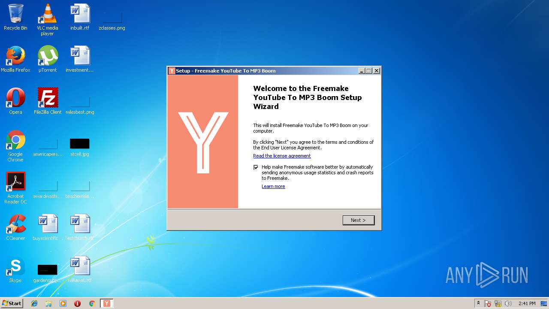The height and width of the screenshot is (309, 549).
Task: Select the testchurch.rtf document icon
Action: point(80,227)
